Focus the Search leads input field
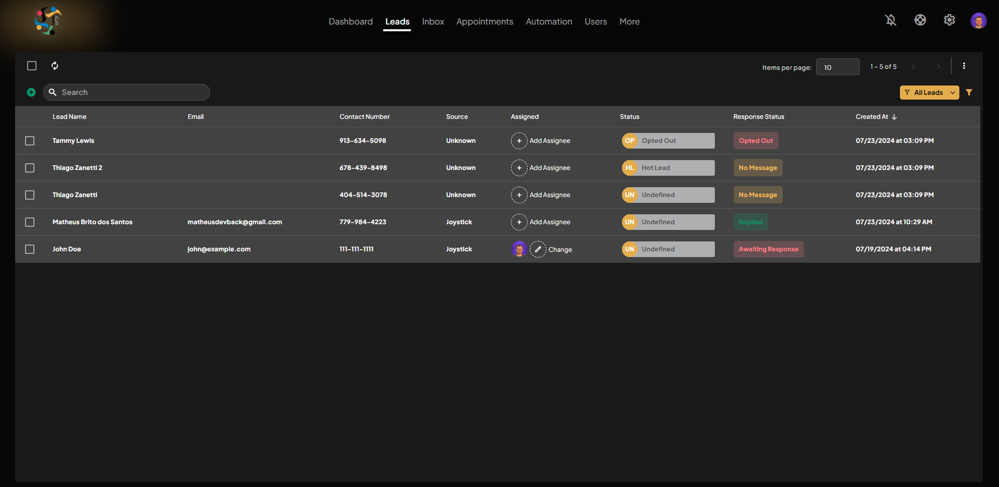Viewport: 999px width, 487px height. (133, 92)
